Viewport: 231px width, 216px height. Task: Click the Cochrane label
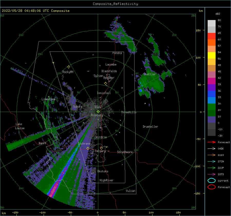[x=84, y=144]
